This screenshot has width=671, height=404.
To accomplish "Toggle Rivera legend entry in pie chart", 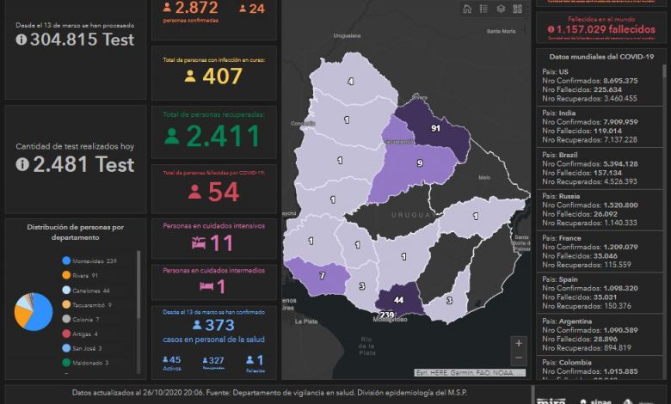I will coord(85,276).
